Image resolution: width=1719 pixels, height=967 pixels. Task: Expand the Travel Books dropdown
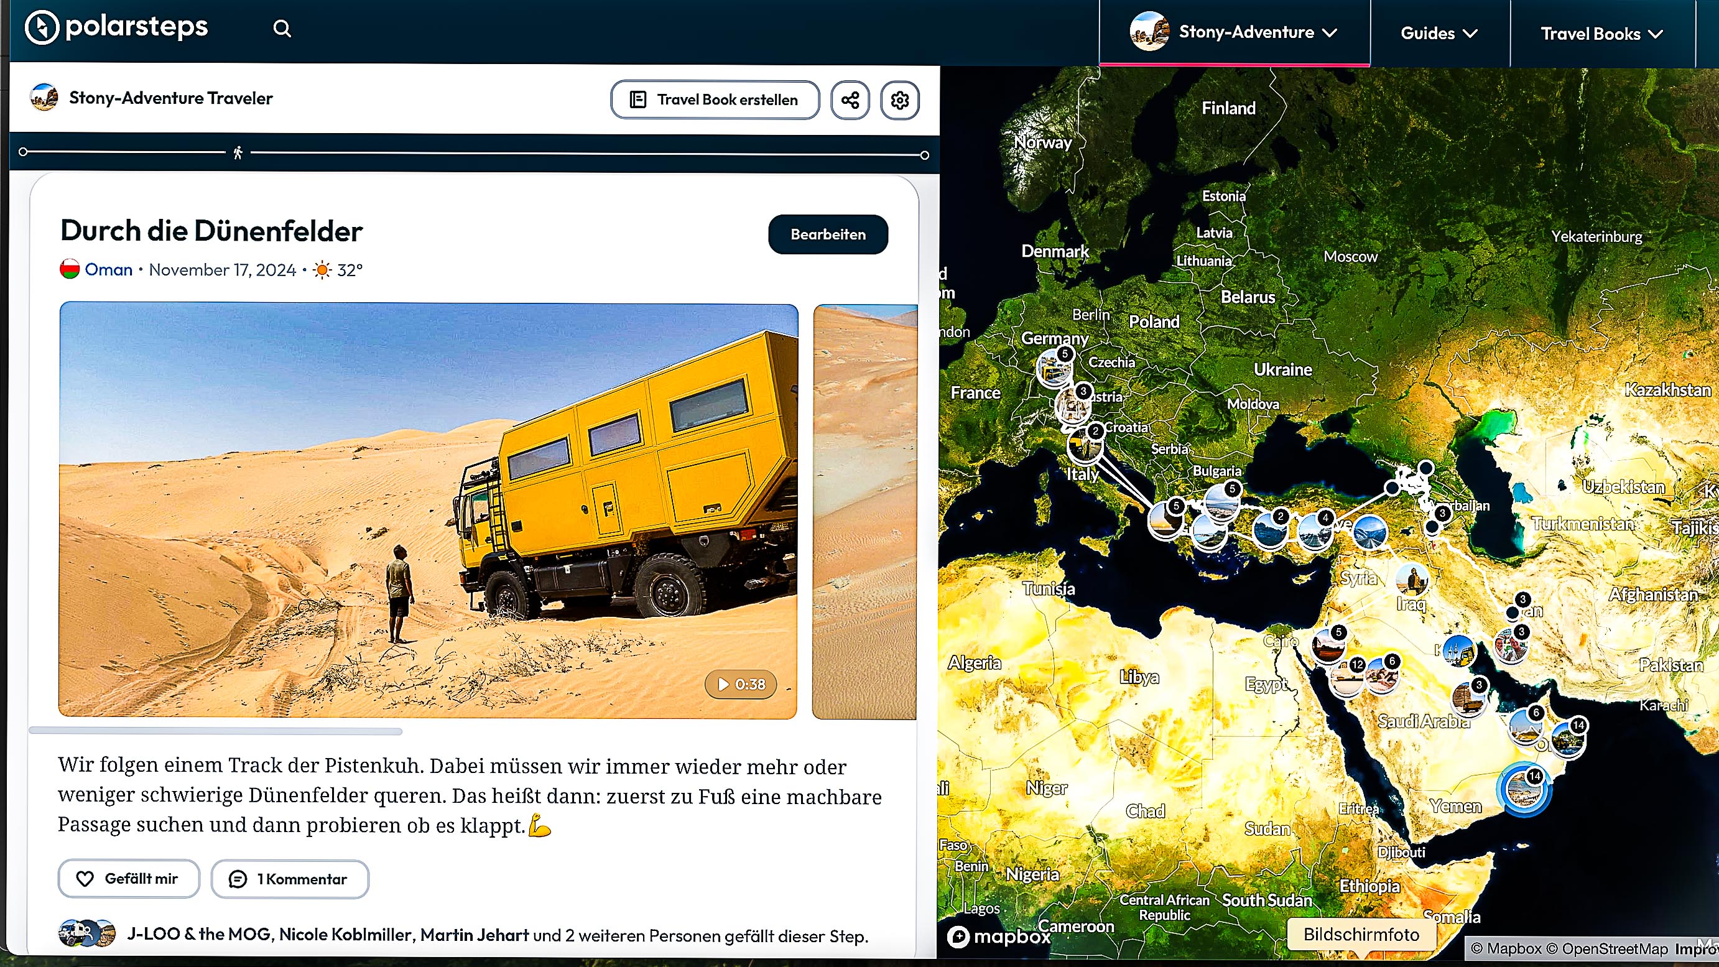coord(1601,34)
